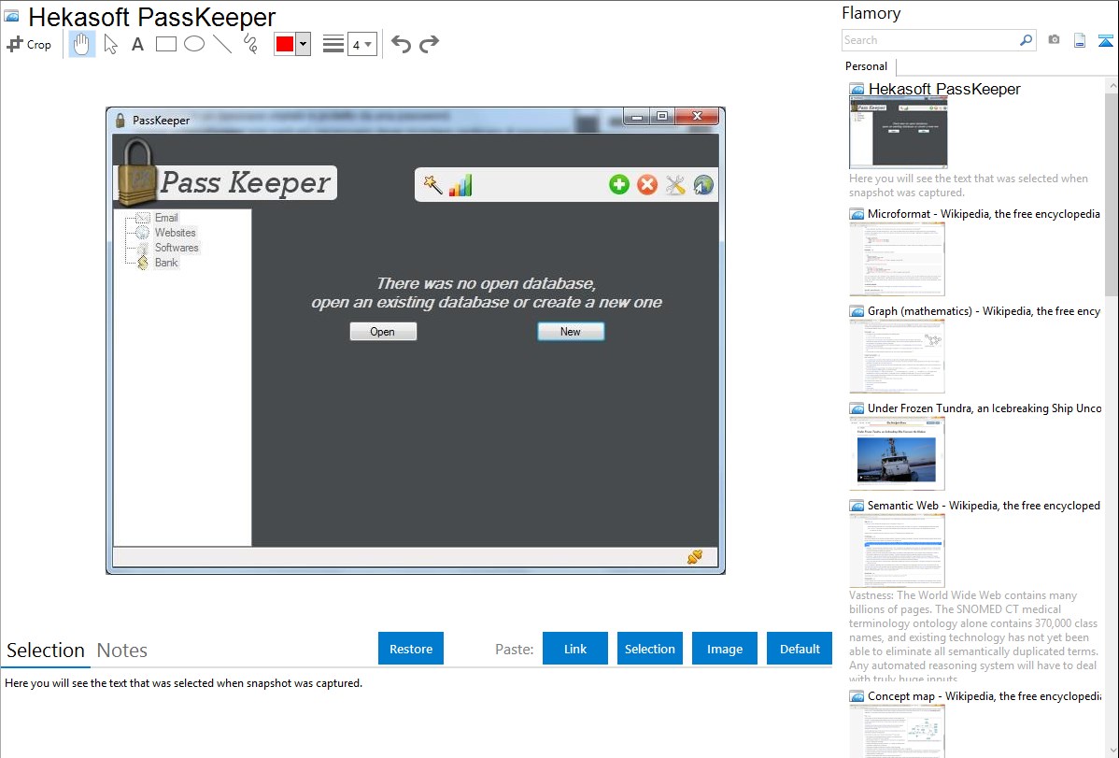Click the Default paste button
Screen dimensions: 1119x758
tap(800, 648)
